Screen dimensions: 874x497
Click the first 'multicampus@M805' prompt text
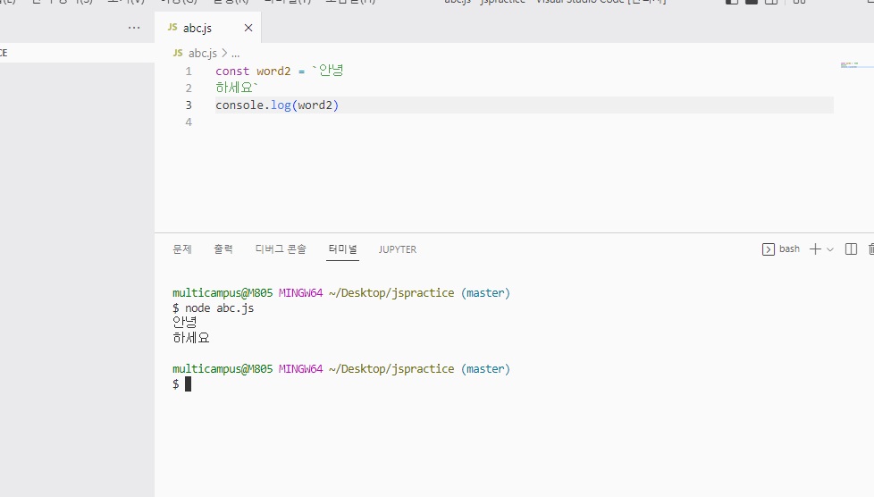(x=223, y=293)
